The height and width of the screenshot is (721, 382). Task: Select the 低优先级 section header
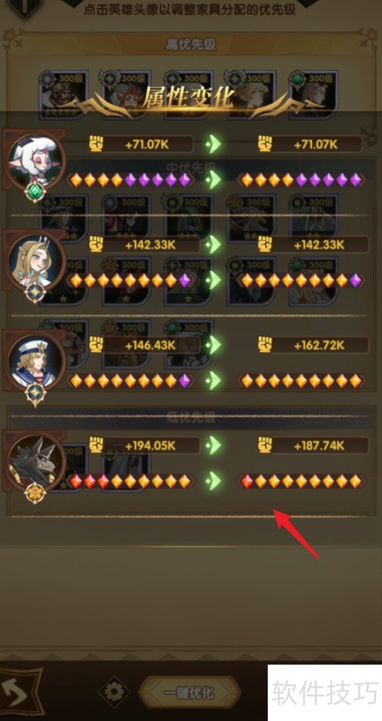coord(191,418)
